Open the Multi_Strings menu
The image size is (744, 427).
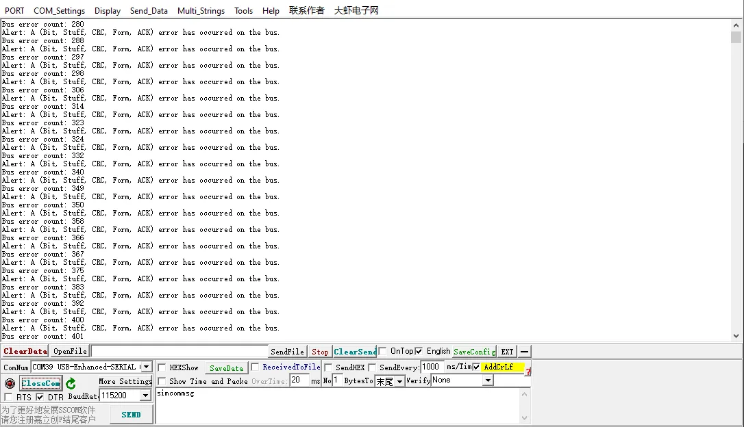pos(201,11)
